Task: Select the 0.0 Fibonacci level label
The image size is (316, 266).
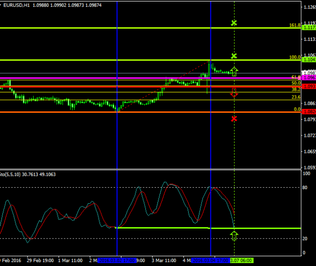Action: pyautogui.click(x=297, y=109)
